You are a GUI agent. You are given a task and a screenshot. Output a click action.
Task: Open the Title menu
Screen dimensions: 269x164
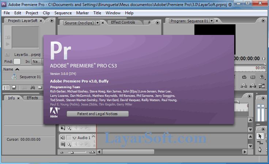[97, 13]
